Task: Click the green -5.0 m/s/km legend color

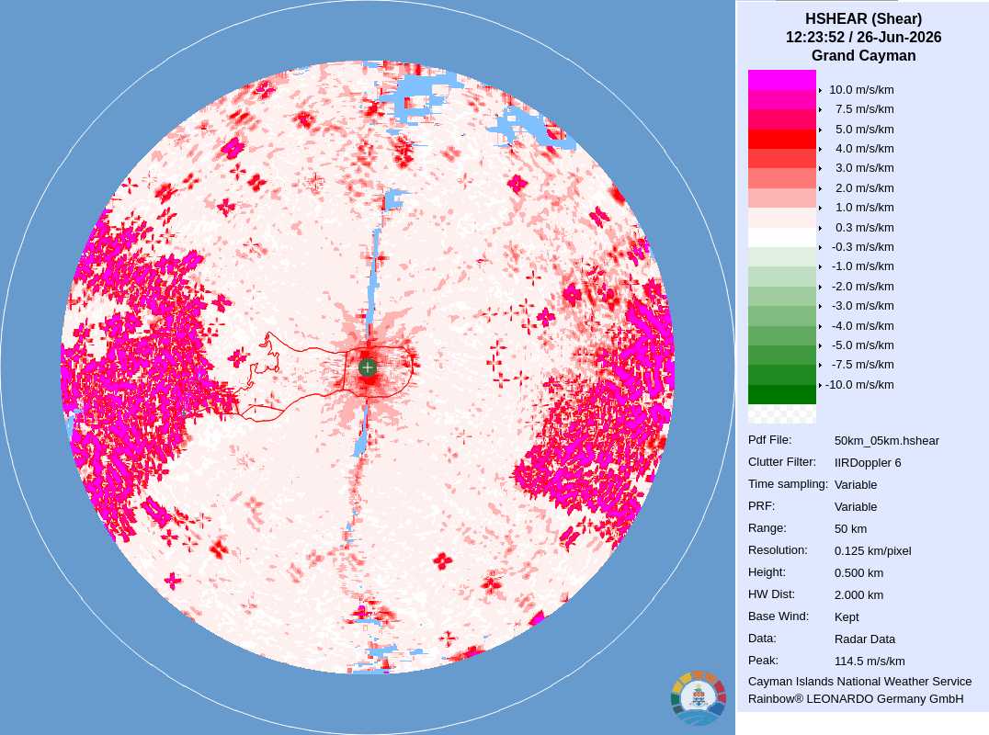Action: 781,335
